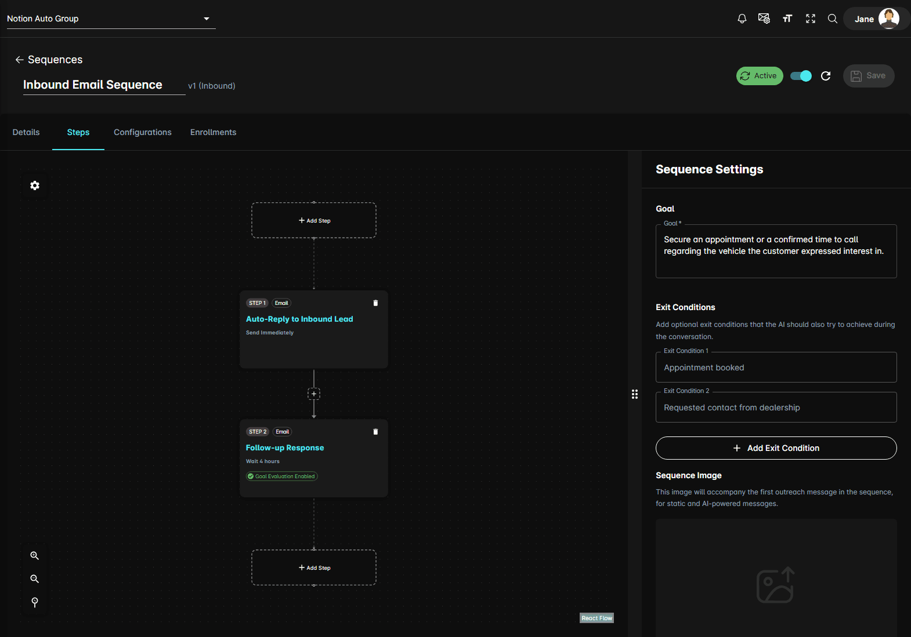Screen dimensions: 911x637
Task: Zoom out on the flow canvas
Action: pos(35,579)
